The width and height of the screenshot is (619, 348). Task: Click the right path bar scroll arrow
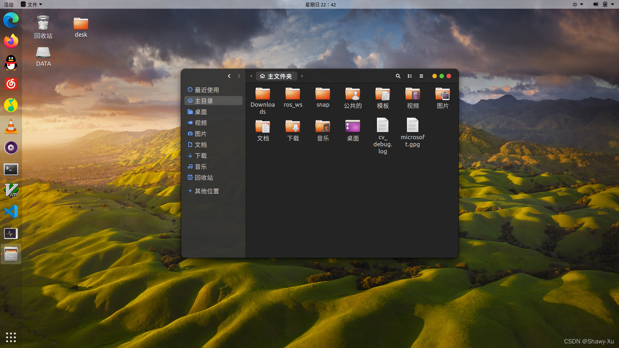302,76
